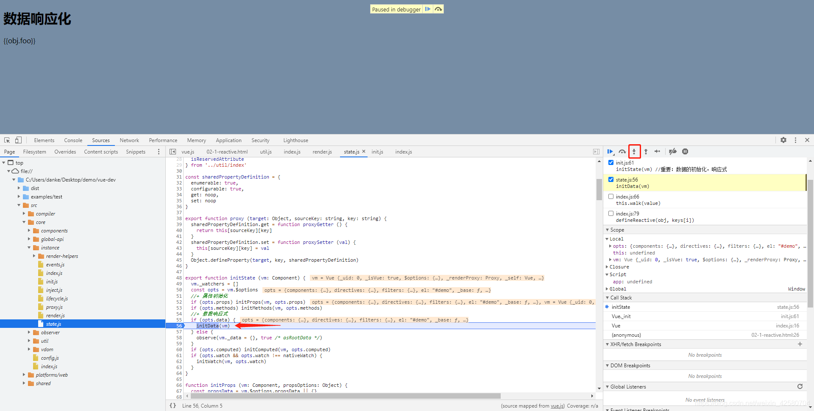Click the debugger sidebar scrollbar
The image size is (814, 411).
coord(810,243)
